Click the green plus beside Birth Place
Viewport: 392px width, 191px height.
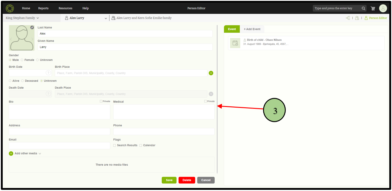[211, 73]
